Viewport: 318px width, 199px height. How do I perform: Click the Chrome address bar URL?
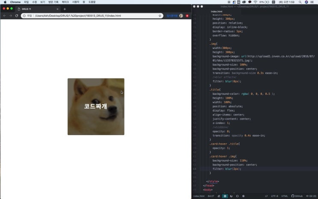pos(78,15)
